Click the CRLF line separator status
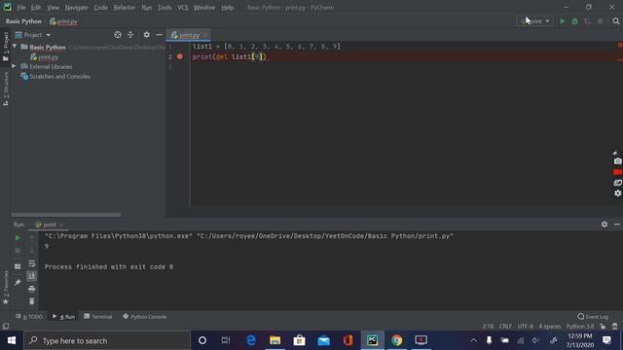The image size is (623, 350). (x=505, y=327)
